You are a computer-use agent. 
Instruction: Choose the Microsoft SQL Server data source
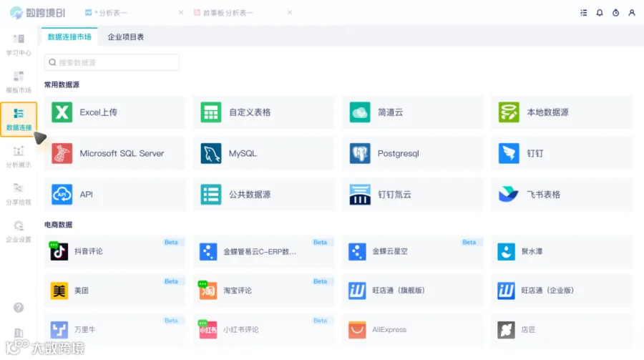tap(114, 153)
